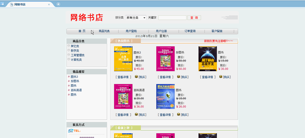
Task: Open 客户留言 in the navigation bar
Action: coord(217,31)
